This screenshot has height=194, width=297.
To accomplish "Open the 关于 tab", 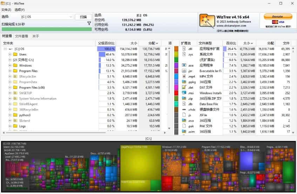I will click(x=35, y=36).
